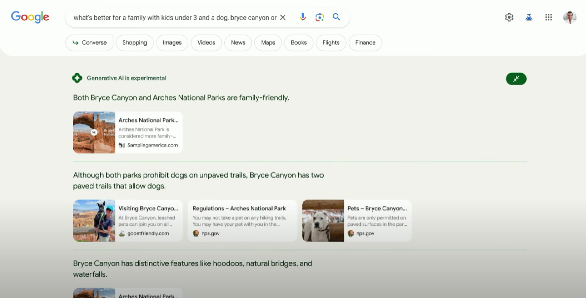This screenshot has height=298, width=586.
Task: Click the paragraph about hoodoos and waterfalls
Action: point(193,269)
